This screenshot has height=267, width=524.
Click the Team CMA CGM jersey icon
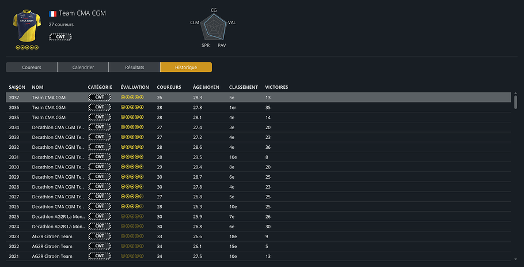click(x=27, y=26)
